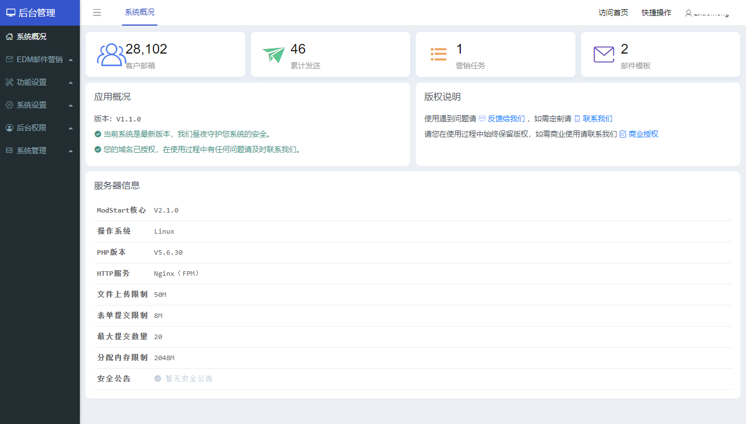Click the customer mailbox people icon
This screenshot has width=746, height=424.
pyautogui.click(x=112, y=53)
